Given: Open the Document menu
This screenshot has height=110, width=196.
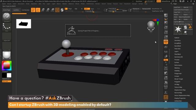Looking at the screenshot, I should point(21,4).
